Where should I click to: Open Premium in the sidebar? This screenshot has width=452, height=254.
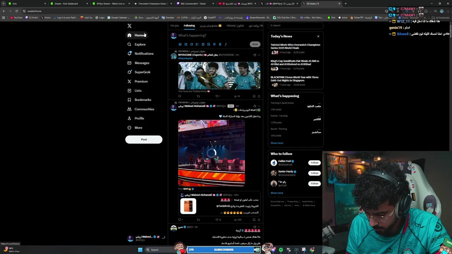(138, 81)
